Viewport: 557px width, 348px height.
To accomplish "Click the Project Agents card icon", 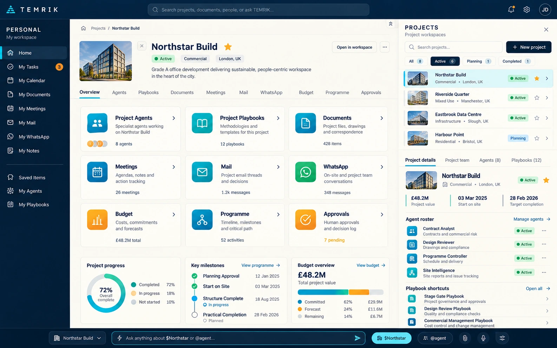I will (97, 123).
